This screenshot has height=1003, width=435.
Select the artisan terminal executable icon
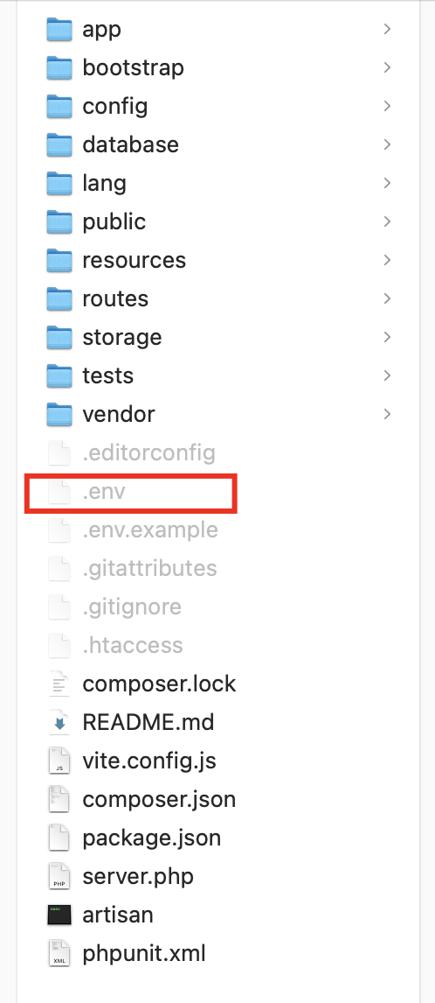coord(59,915)
